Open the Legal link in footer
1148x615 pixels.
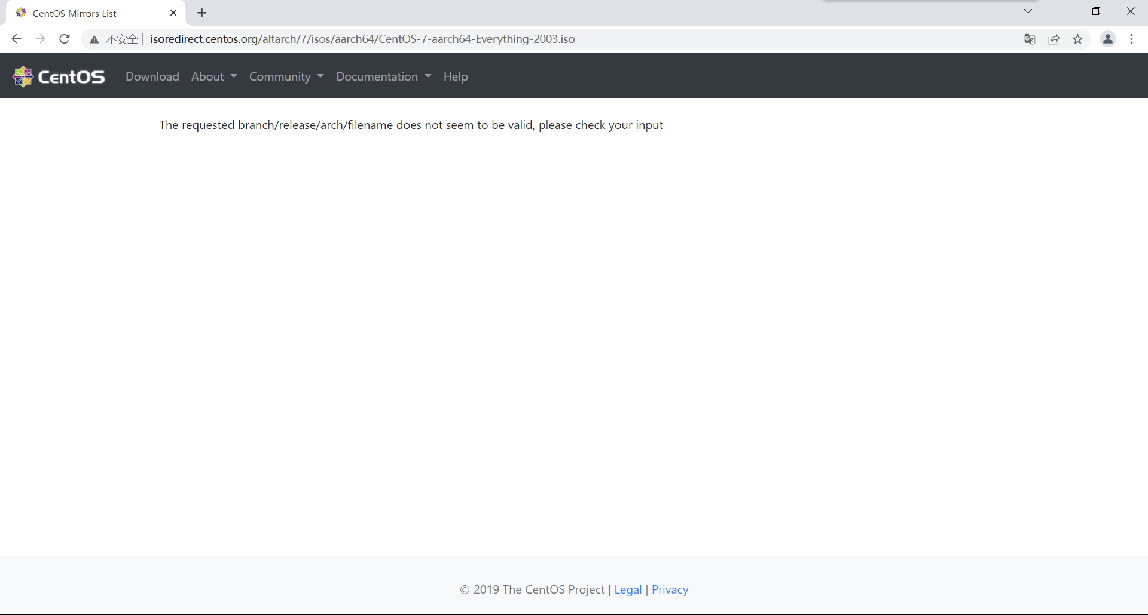click(627, 589)
